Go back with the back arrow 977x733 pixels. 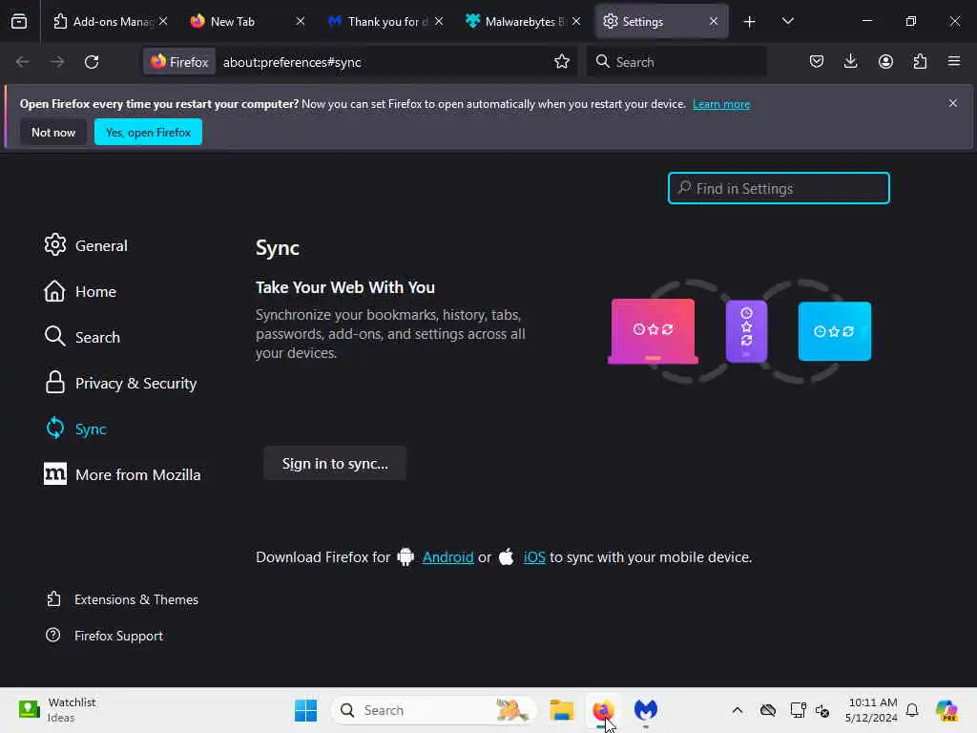[x=23, y=62]
